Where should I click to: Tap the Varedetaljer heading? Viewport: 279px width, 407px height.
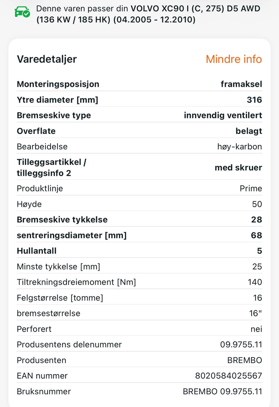tap(47, 59)
